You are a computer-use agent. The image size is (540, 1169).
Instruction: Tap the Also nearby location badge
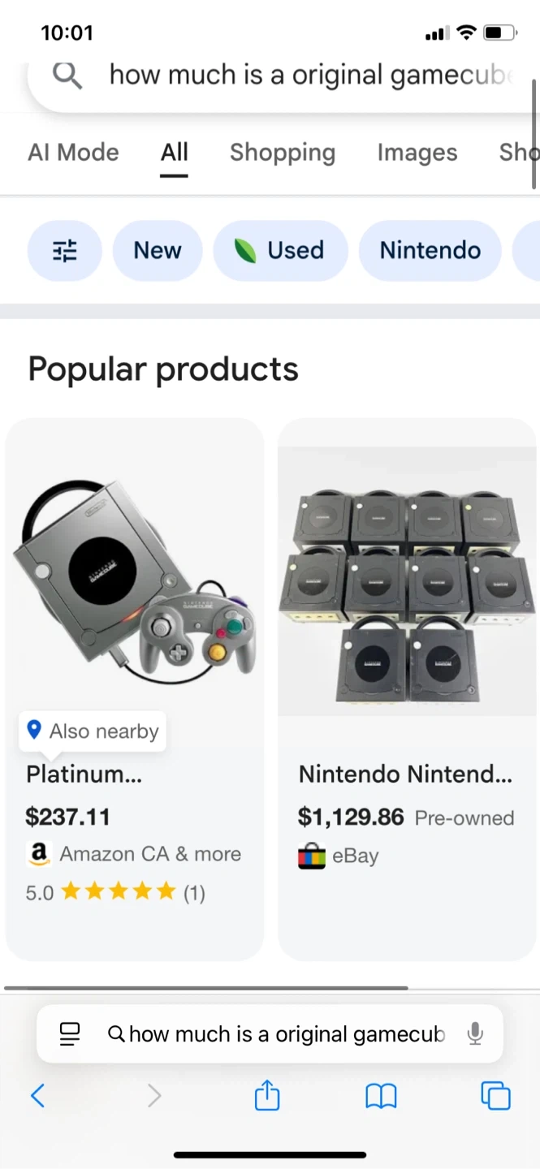(x=93, y=731)
